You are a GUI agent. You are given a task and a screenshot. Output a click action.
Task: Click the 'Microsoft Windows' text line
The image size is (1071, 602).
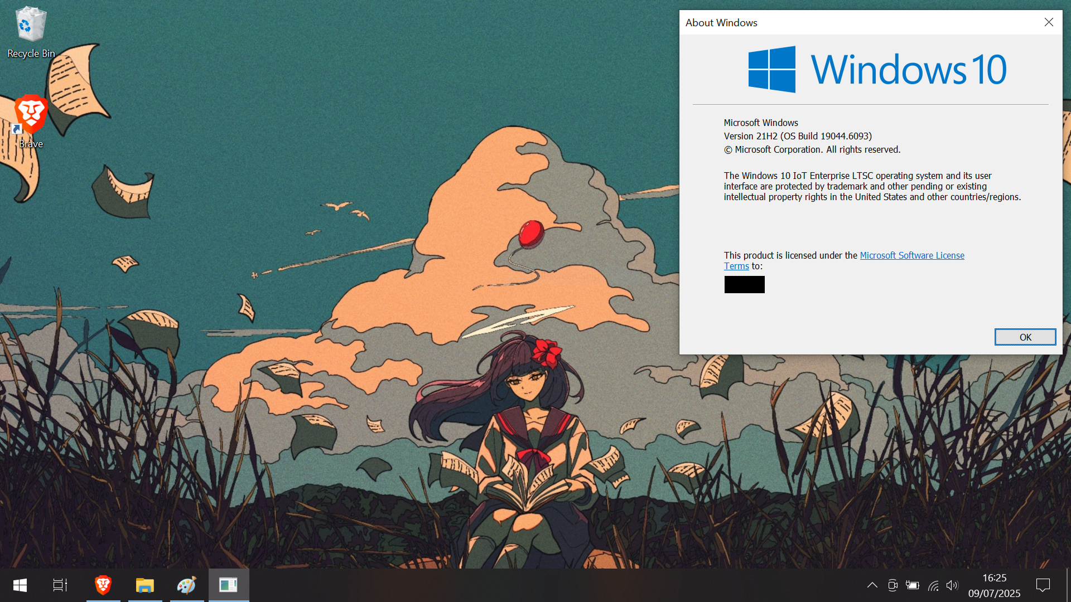click(761, 123)
